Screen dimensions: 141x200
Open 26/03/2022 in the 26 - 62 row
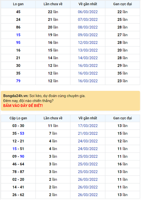(x=88, y=195)
